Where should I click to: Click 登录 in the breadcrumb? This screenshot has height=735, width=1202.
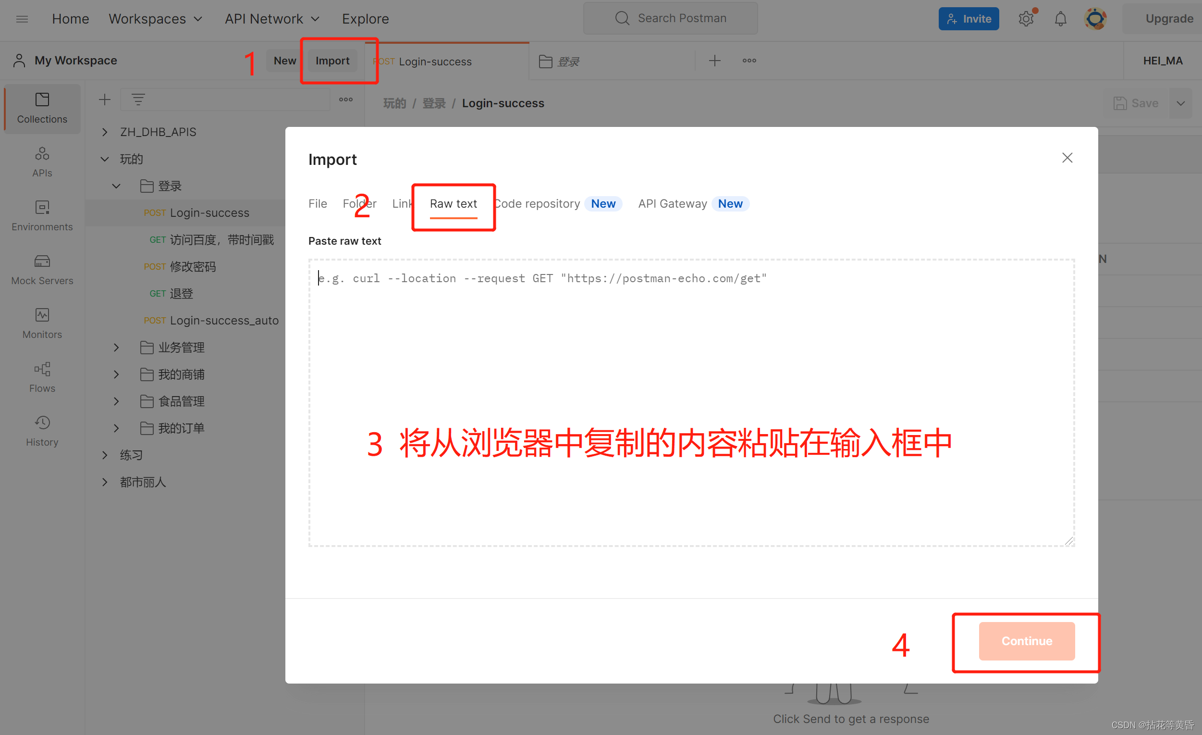click(434, 103)
